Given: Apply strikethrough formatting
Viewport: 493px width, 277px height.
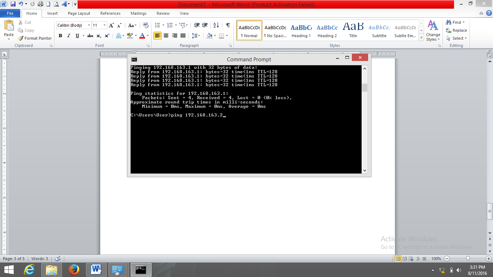Looking at the screenshot, I should (x=90, y=36).
